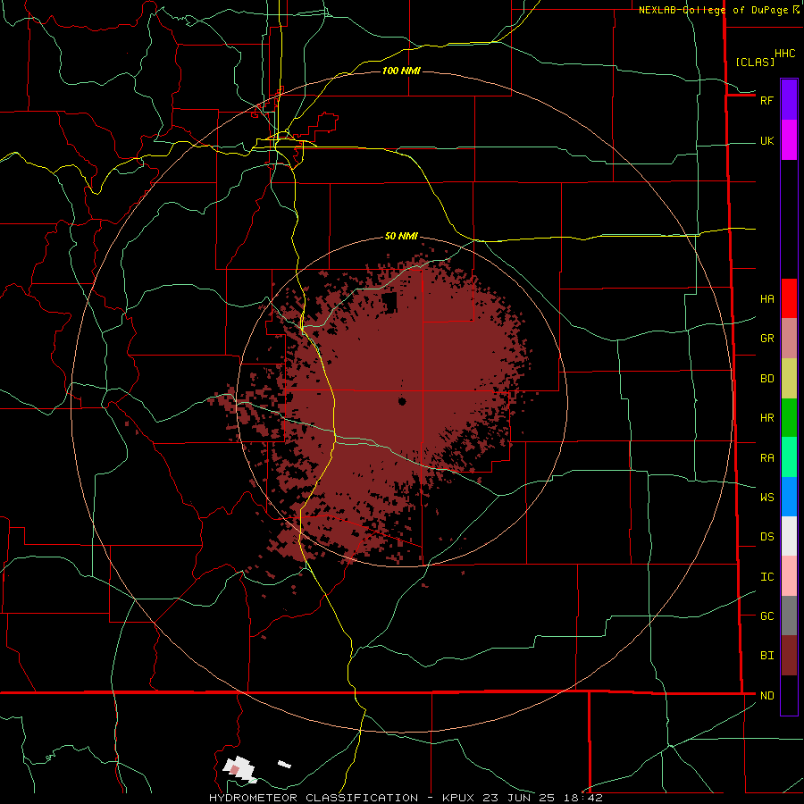Click the NEXLAB-College of DuPage credit text
Screen dimensions: 804x804
click(x=713, y=10)
